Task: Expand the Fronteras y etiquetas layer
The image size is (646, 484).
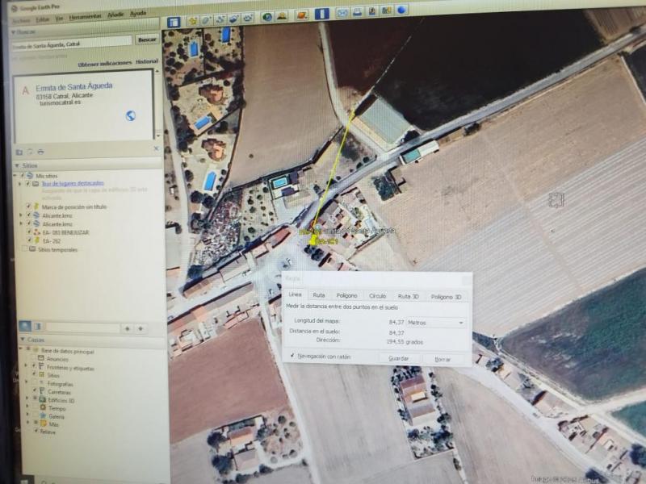Action: pyautogui.click(x=27, y=367)
